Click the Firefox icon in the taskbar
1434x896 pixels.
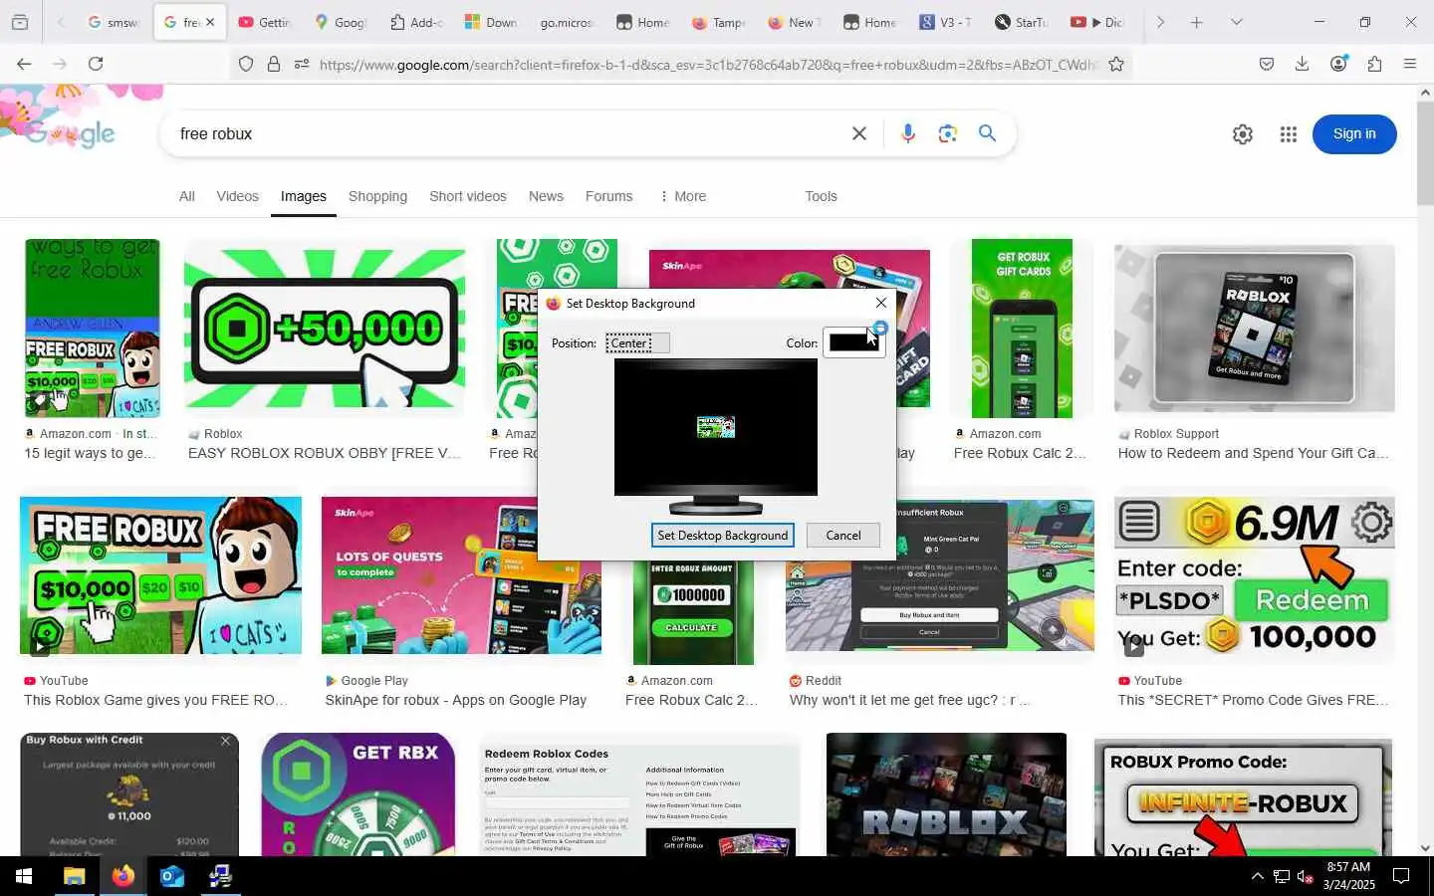point(123,876)
